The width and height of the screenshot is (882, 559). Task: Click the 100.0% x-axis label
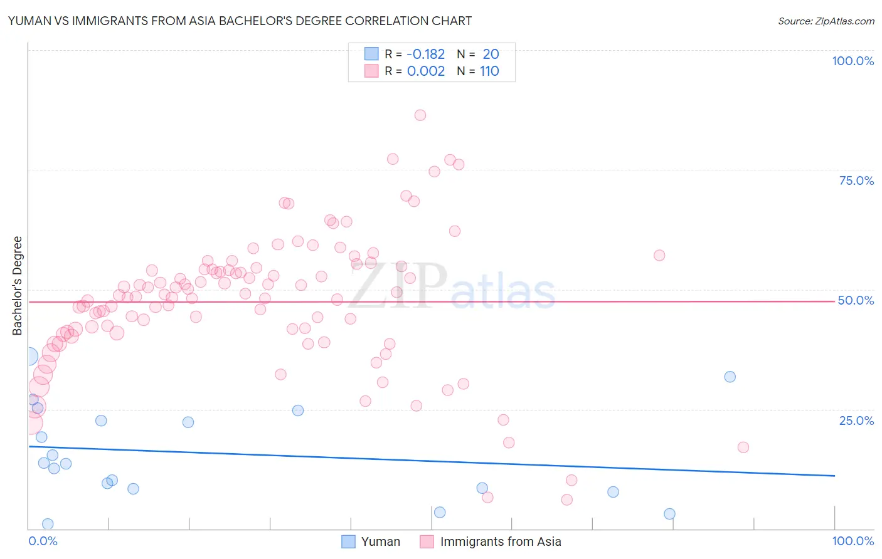click(853, 541)
